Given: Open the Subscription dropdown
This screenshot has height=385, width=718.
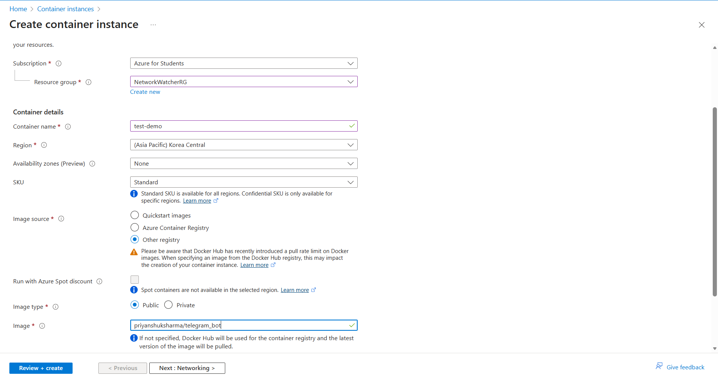Looking at the screenshot, I should click(x=244, y=63).
